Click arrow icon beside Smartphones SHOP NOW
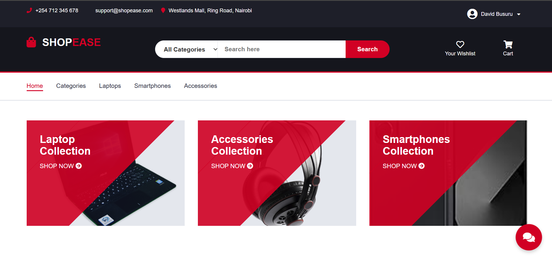The height and width of the screenshot is (256, 552). tap(422, 166)
